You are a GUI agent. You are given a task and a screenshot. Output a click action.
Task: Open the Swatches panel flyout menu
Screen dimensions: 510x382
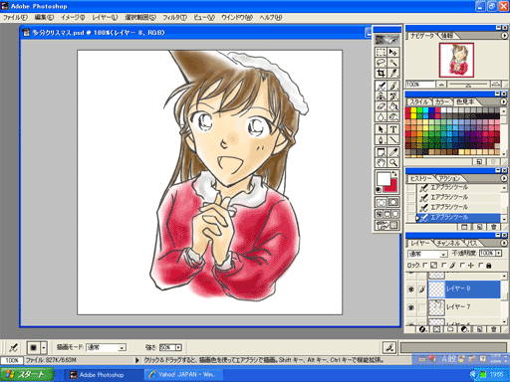504,101
